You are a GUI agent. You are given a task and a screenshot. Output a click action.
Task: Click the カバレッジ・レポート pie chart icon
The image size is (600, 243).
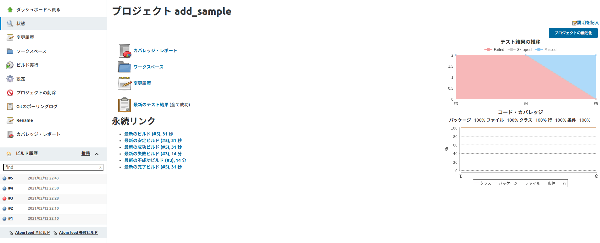124,50
